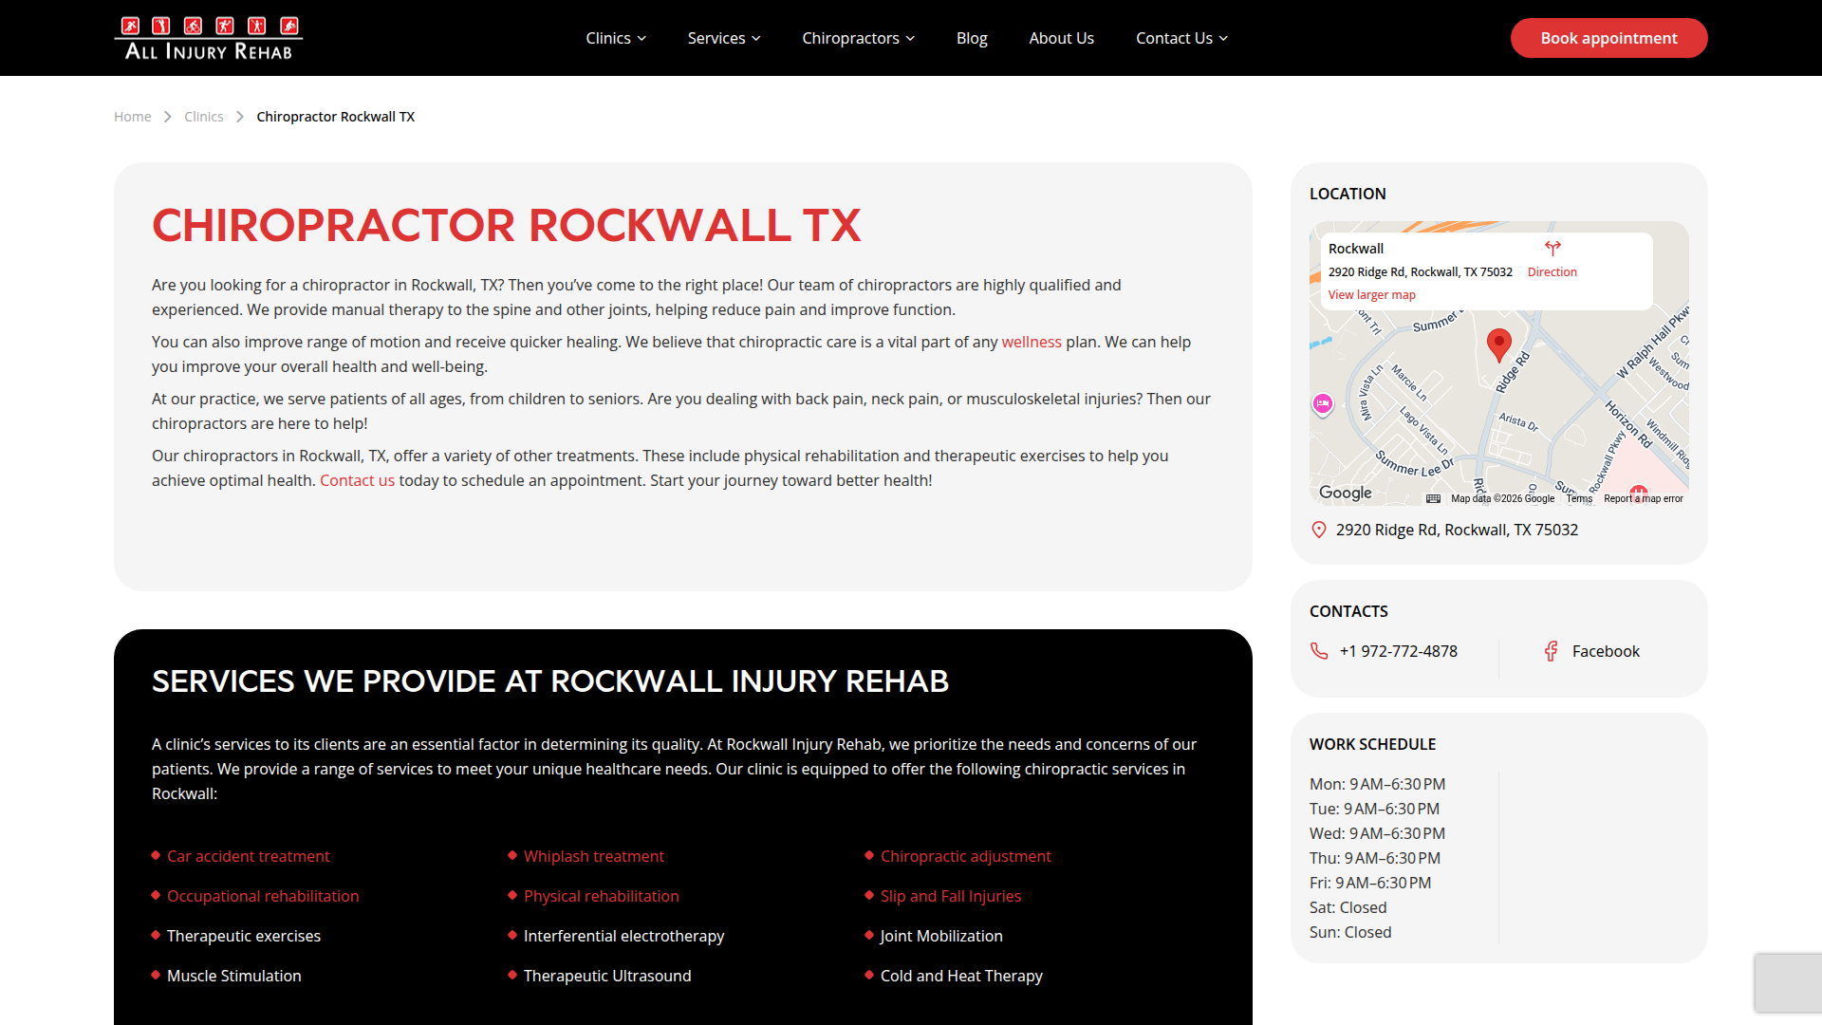This screenshot has width=1822, height=1025.
Task: Open the About Us page
Action: pos(1062,38)
